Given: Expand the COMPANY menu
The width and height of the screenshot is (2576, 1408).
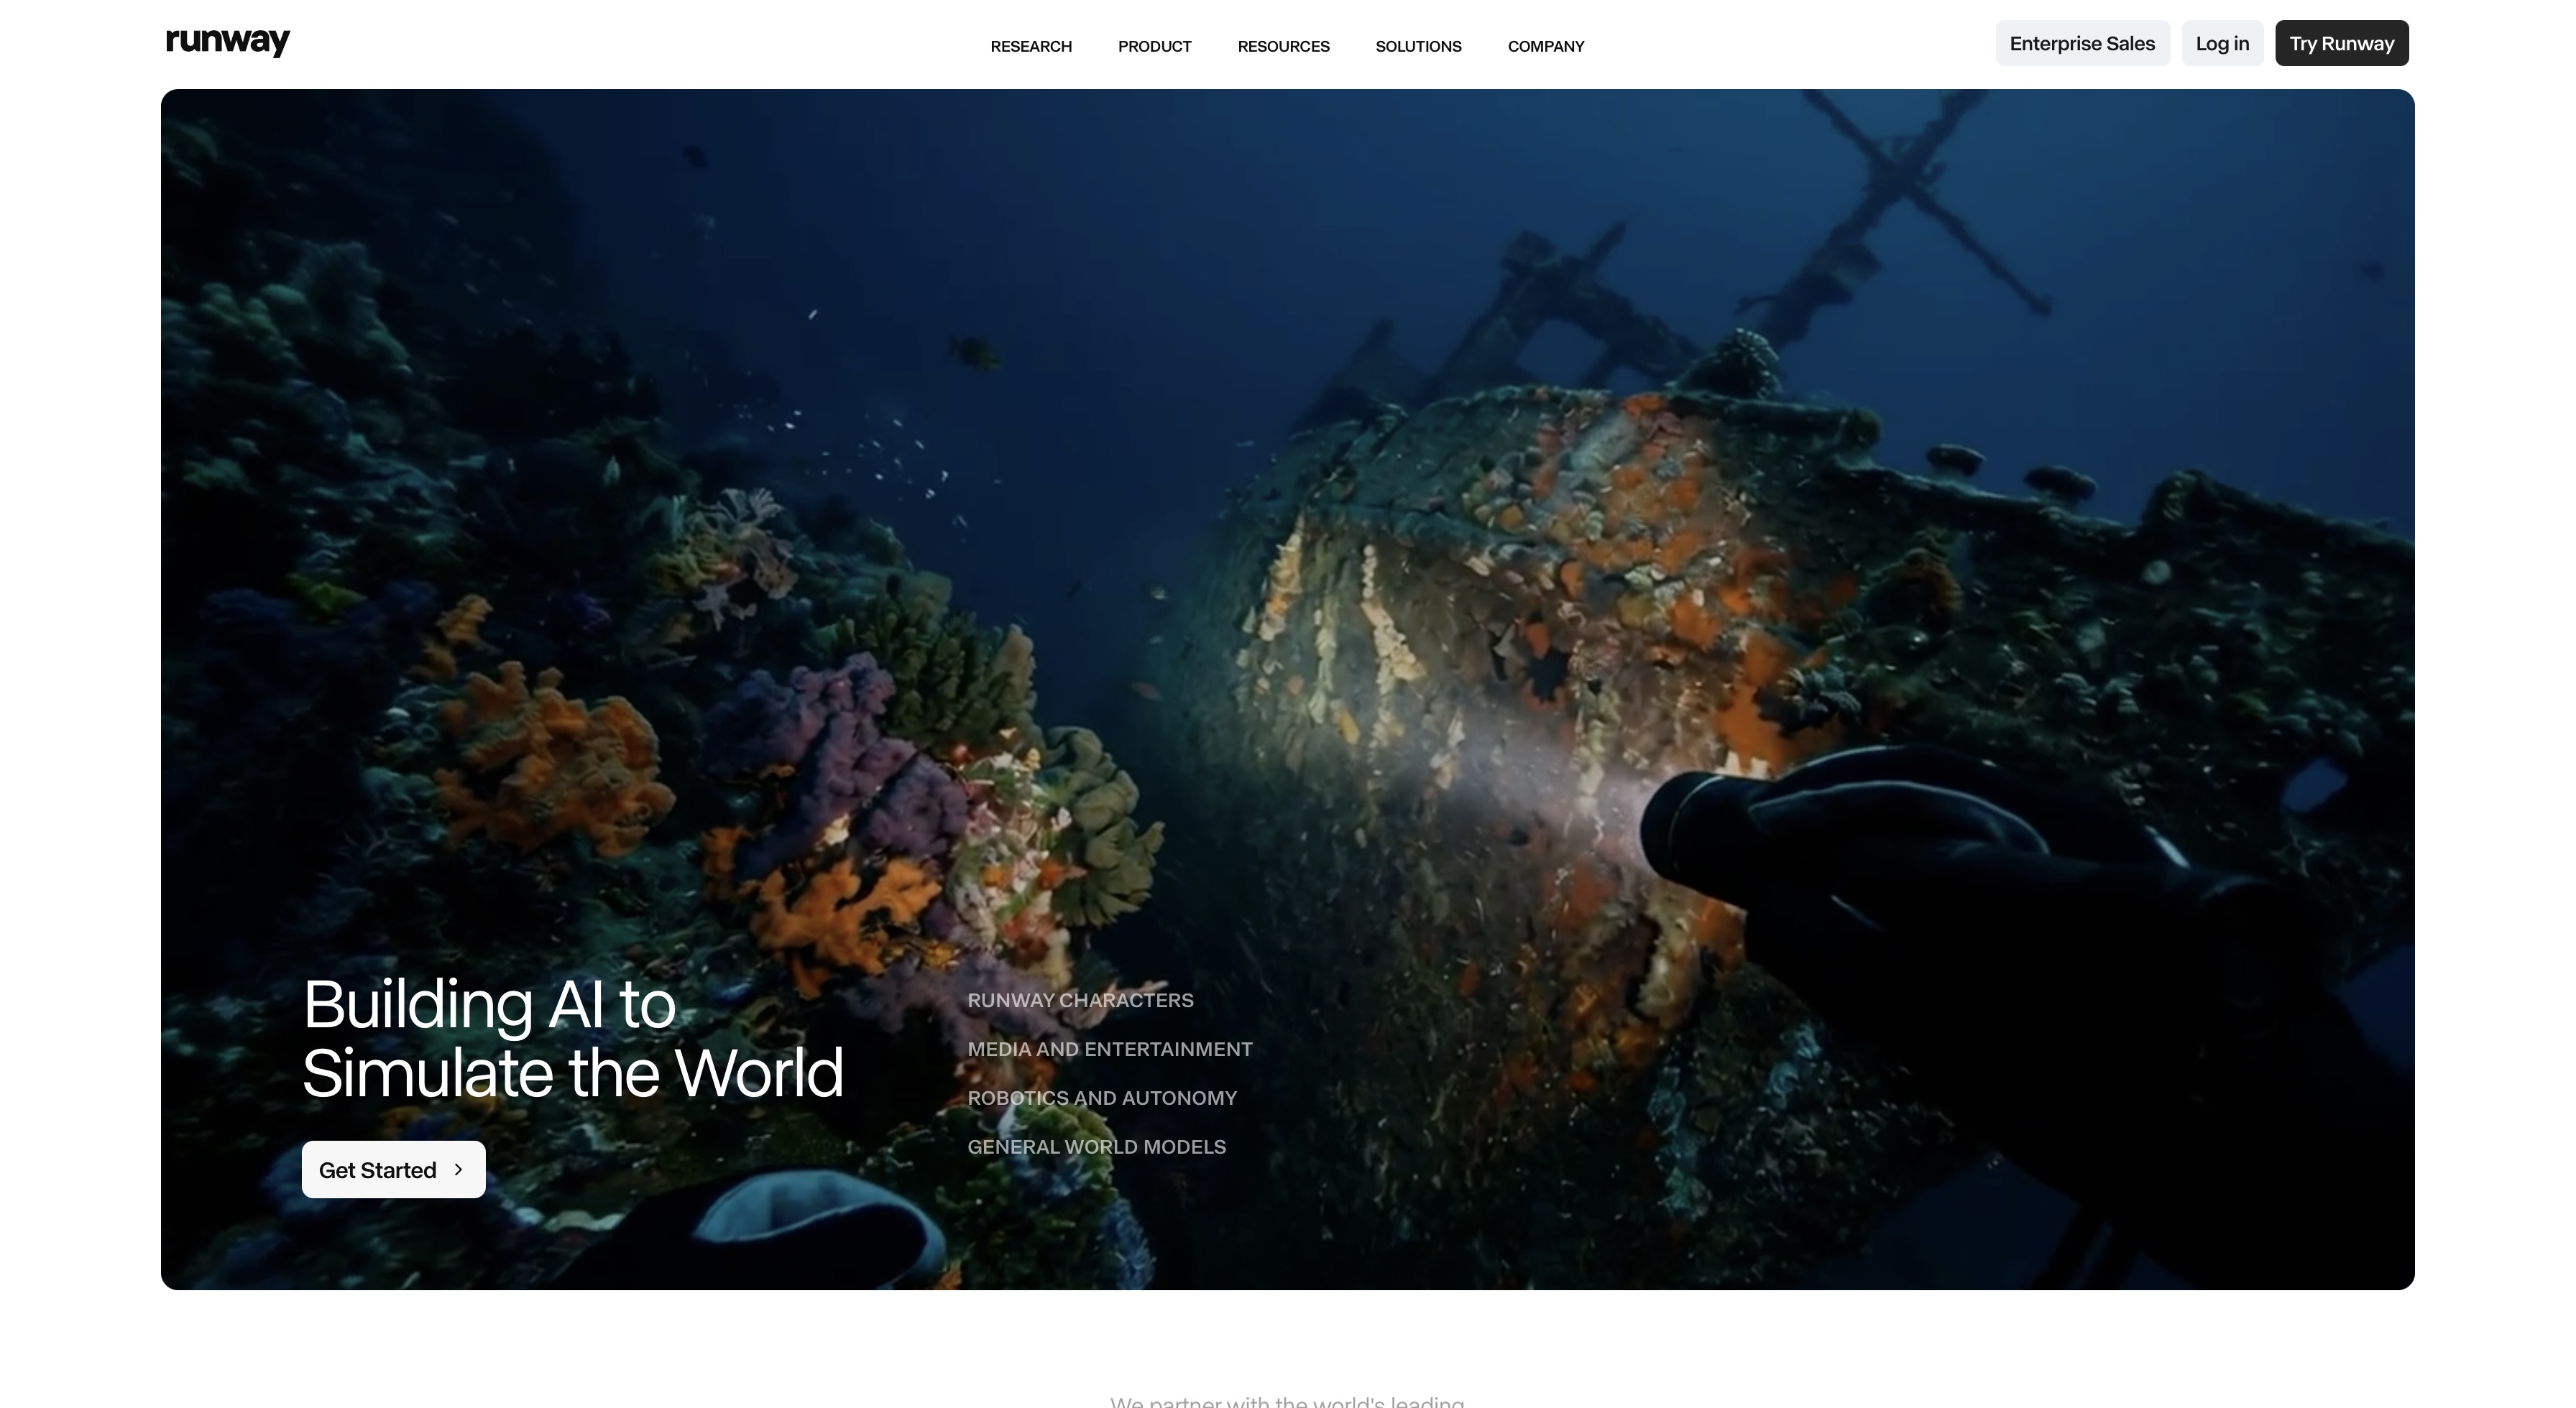Looking at the screenshot, I should [x=1545, y=46].
